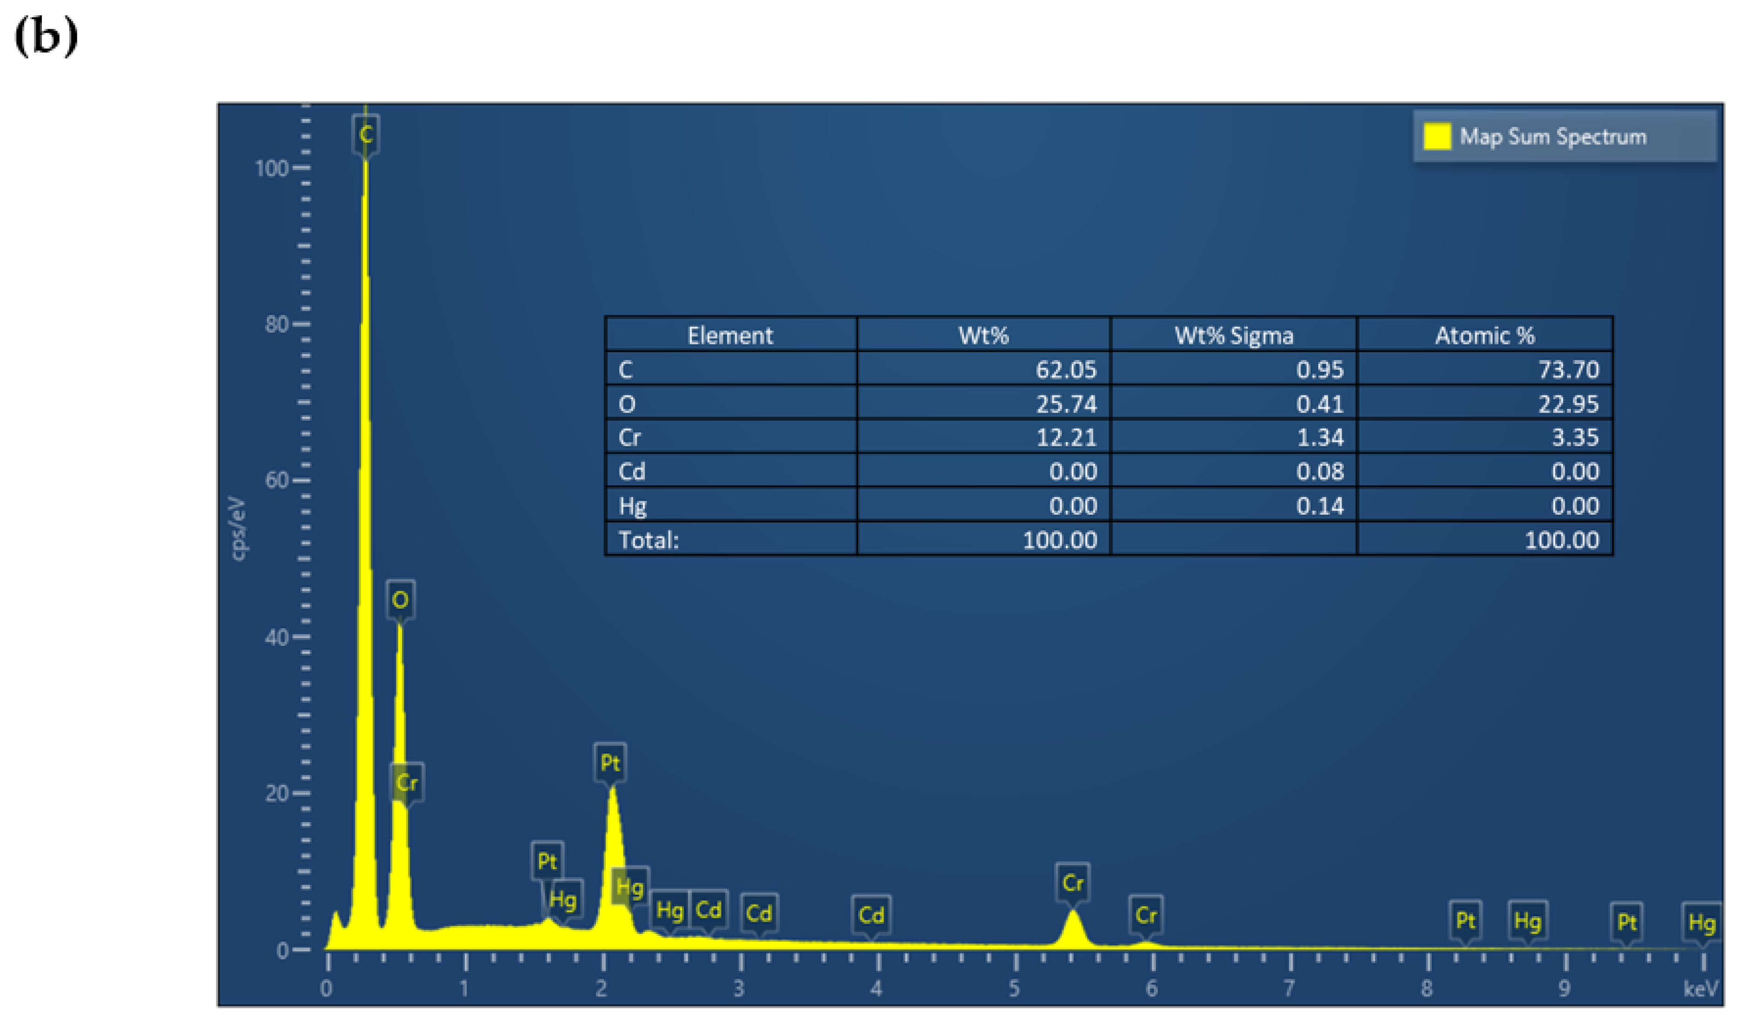Click the Map Sum Spectrum legend label
This screenshot has height=1025, width=1744.
coord(1553,136)
